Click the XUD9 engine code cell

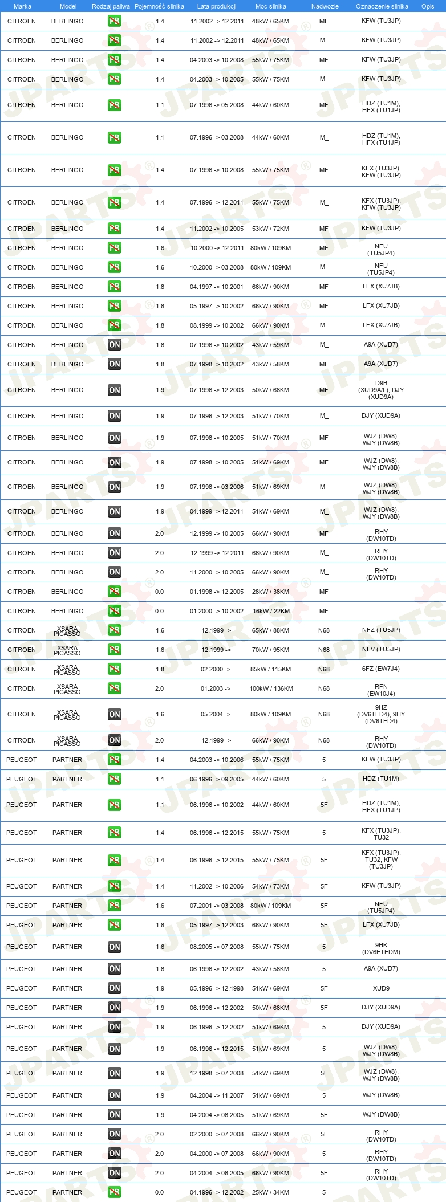tap(381, 988)
